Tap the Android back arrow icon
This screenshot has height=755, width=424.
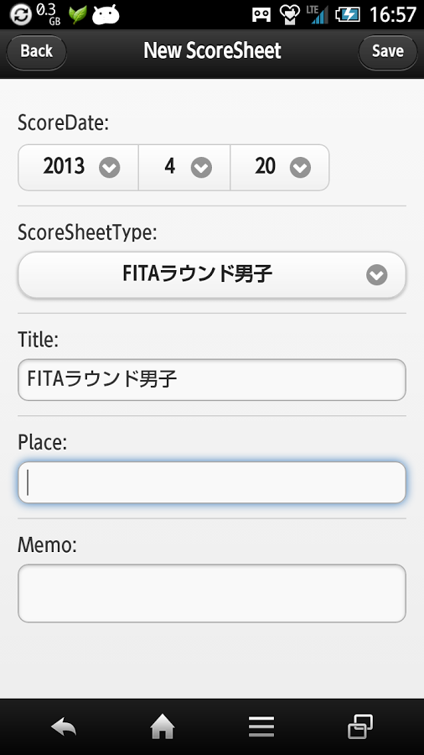(x=64, y=726)
